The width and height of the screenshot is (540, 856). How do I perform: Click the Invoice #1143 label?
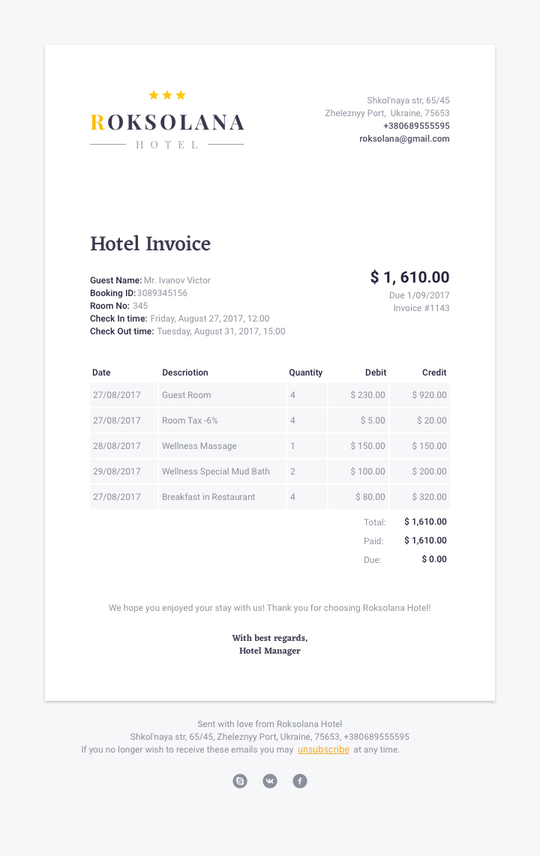tap(421, 308)
